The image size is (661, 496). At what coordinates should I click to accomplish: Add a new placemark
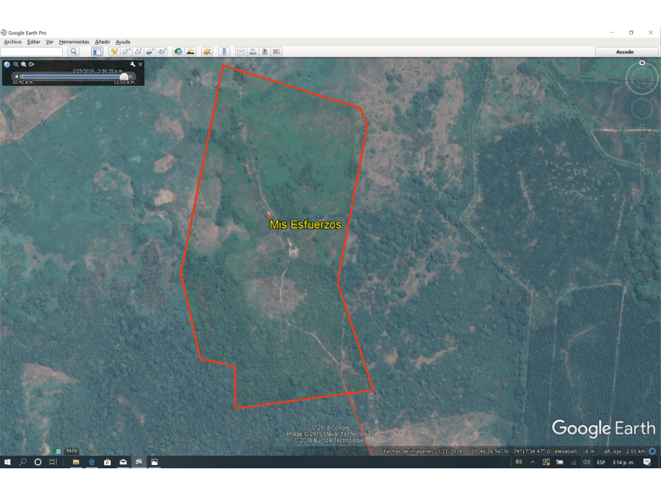[x=114, y=51]
